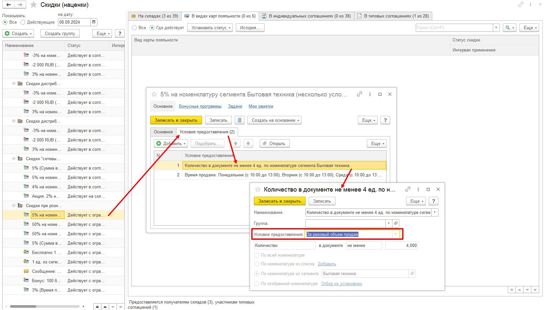Open the Бонусные программы tab link

click(x=200, y=106)
